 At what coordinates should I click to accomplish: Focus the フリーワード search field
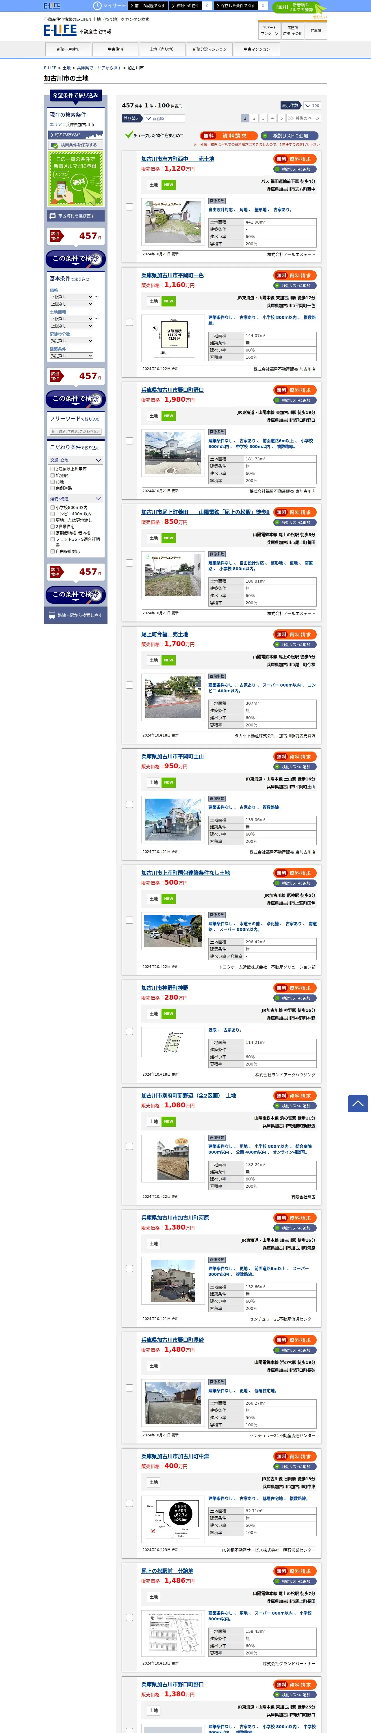(75, 432)
